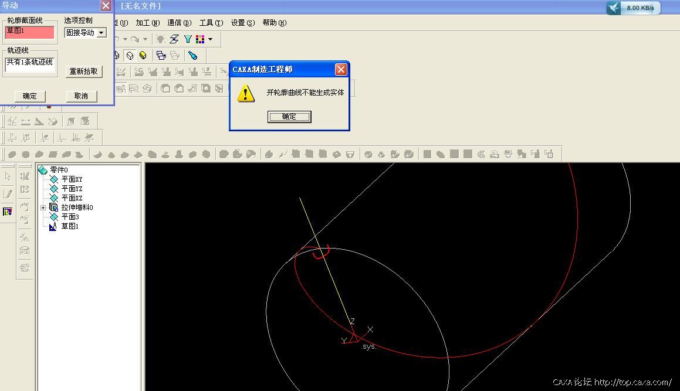Click the blue bottle render icon
The image size is (680, 391).
(192, 56)
